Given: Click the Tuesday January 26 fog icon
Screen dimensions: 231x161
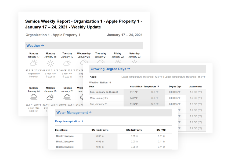Looking at the screenshot, I should (67, 97).
